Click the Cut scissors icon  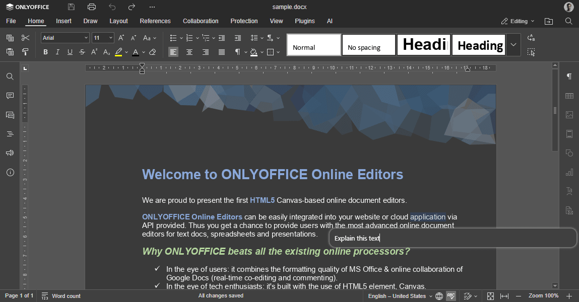[x=25, y=38]
